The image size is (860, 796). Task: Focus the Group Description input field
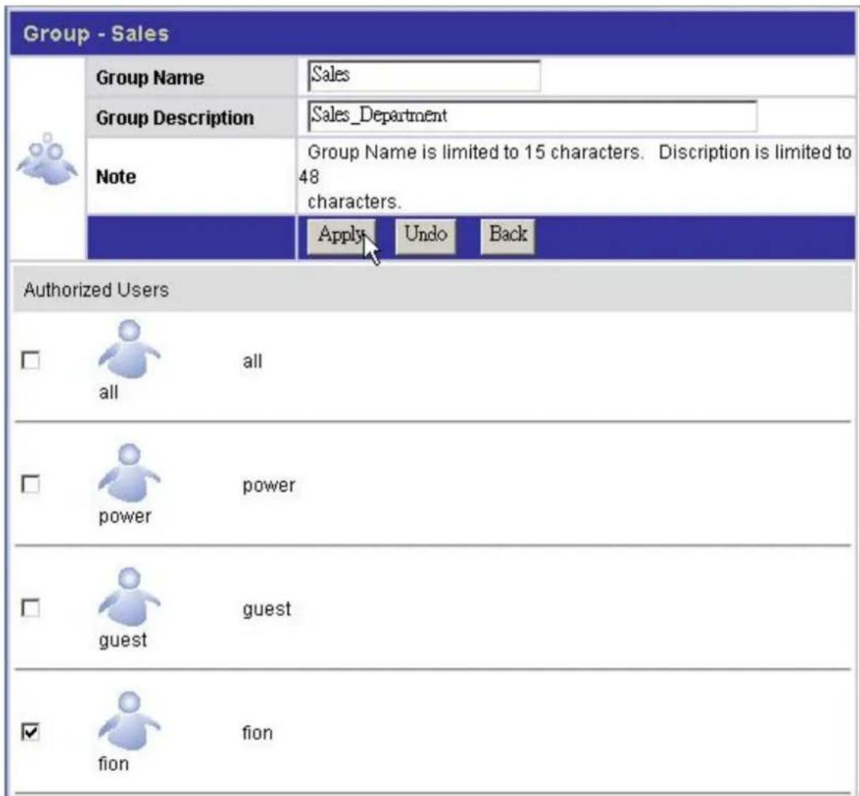533,116
